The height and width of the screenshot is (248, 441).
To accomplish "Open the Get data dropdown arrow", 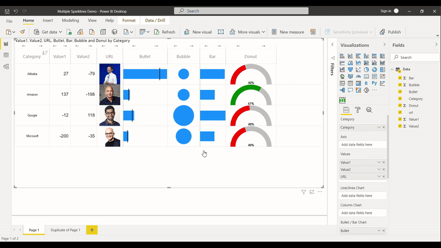I will tap(60, 32).
